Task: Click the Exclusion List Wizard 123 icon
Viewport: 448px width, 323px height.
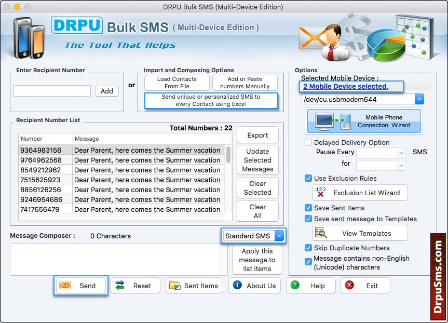Action: tap(321, 192)
